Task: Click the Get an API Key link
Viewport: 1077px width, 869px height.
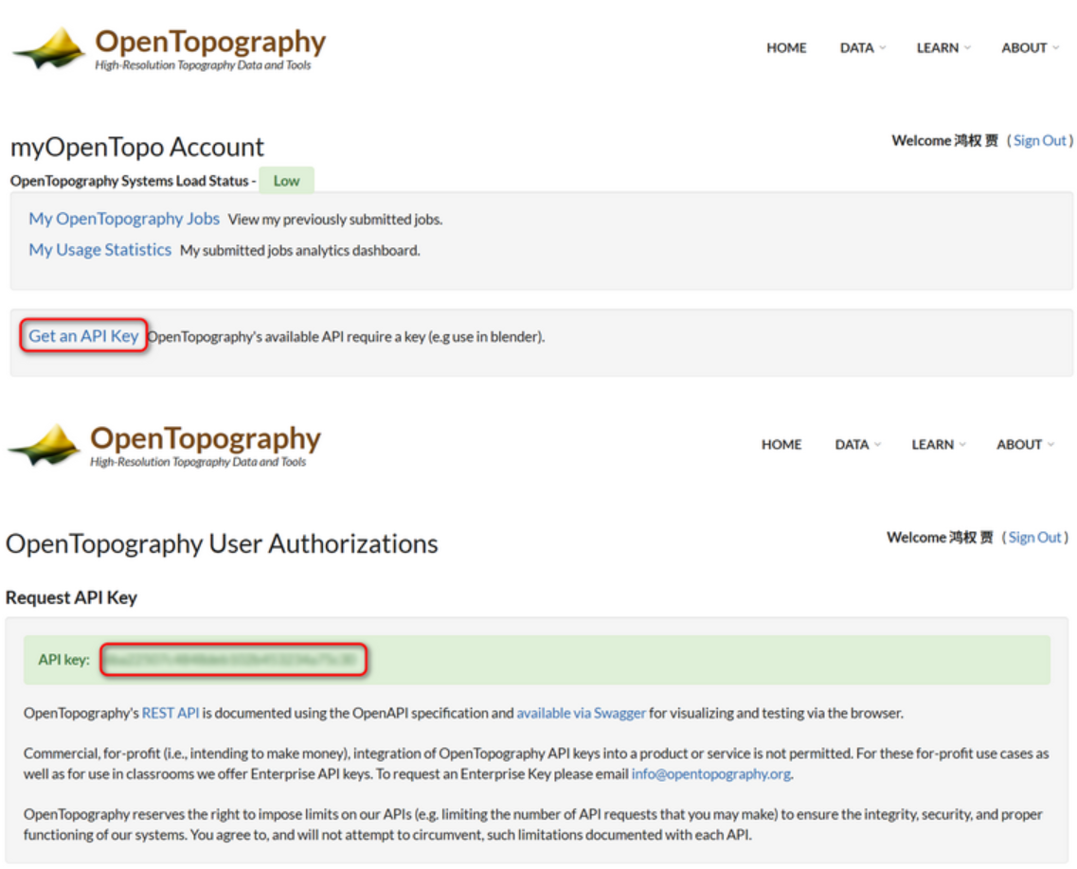Action: (83, 336)
